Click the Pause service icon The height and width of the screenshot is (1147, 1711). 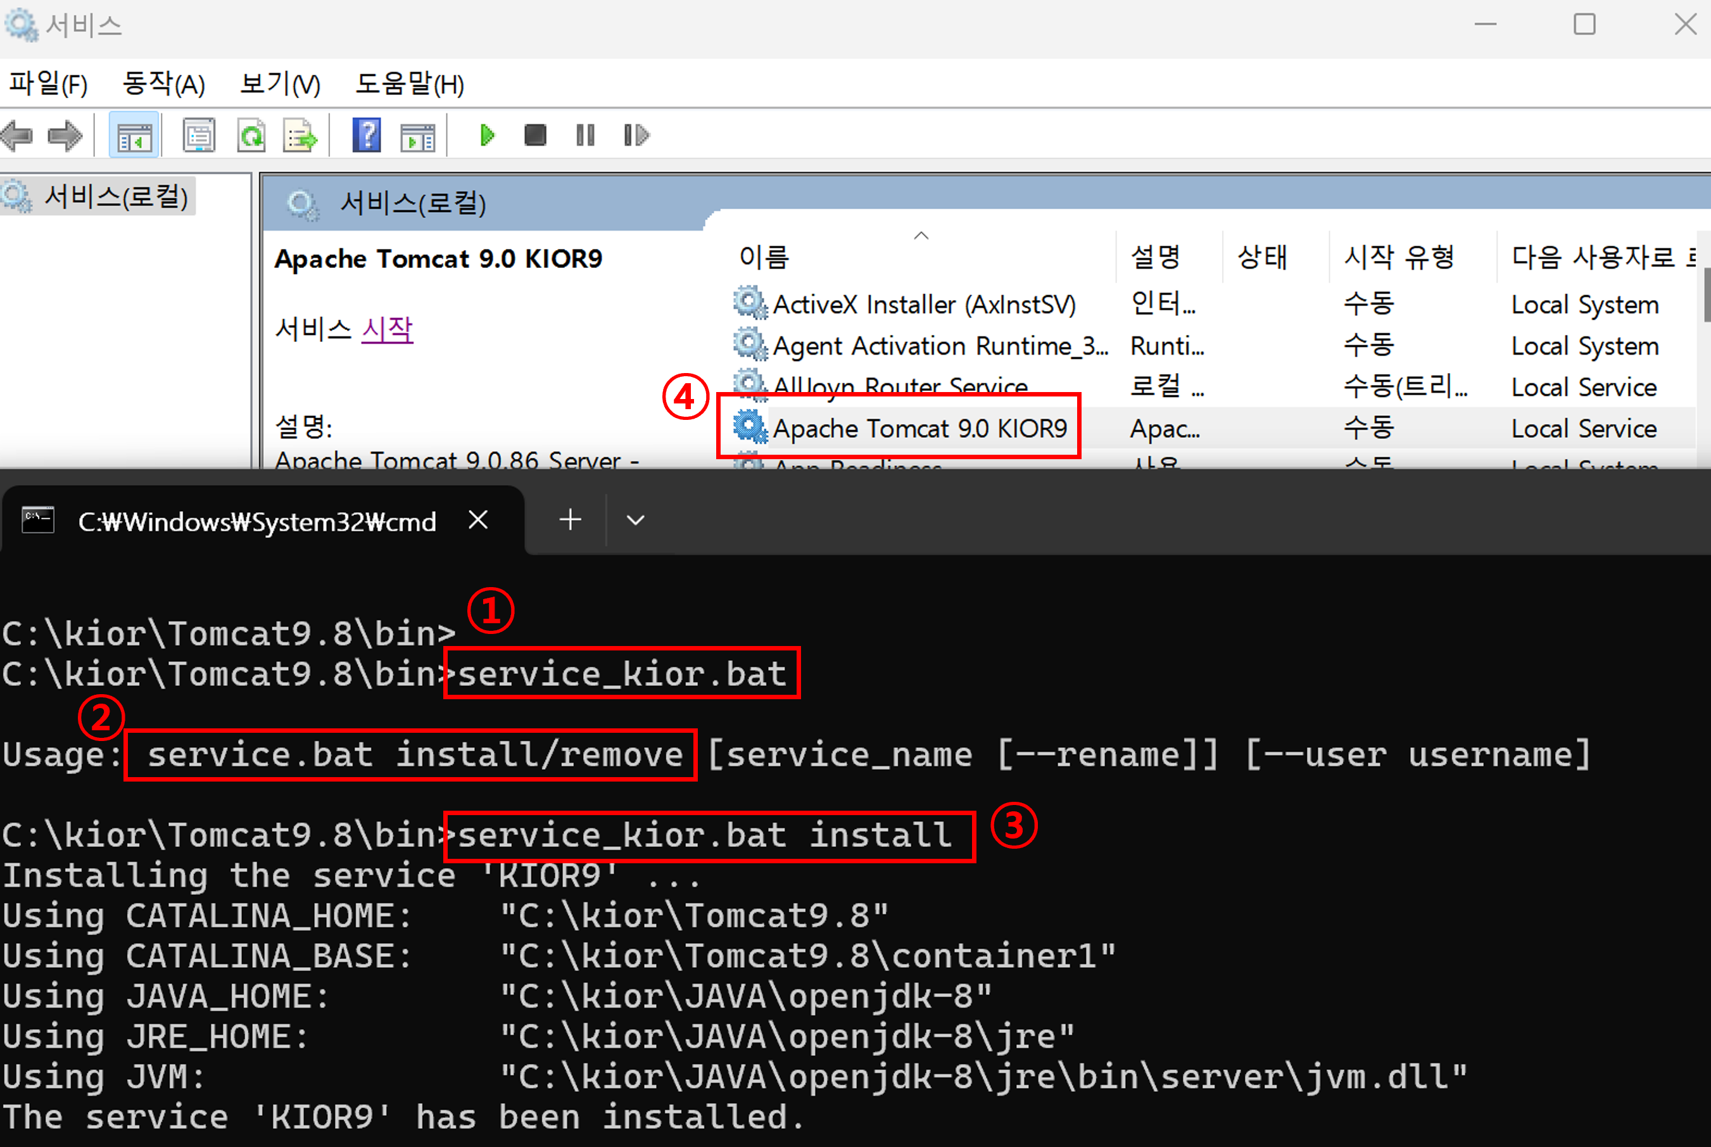(585, 136)
